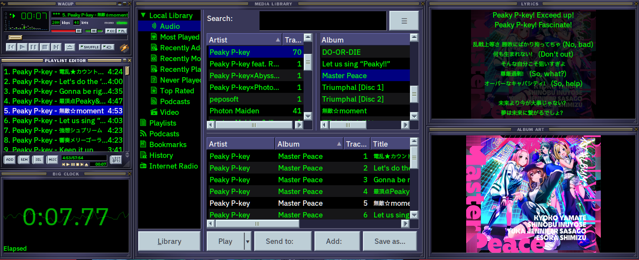Viewport: 639px width, 260px height.
Task: Select track 6 row in the track list
Action: coord(308,215)
